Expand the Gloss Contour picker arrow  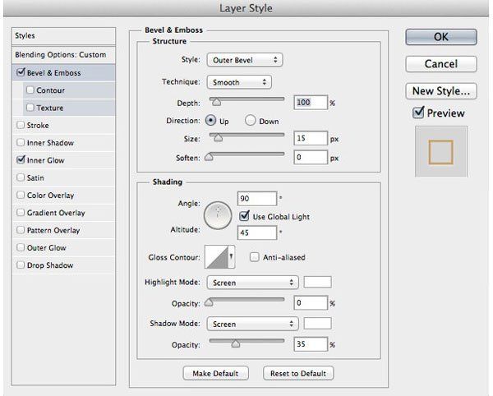pos(232,257)
